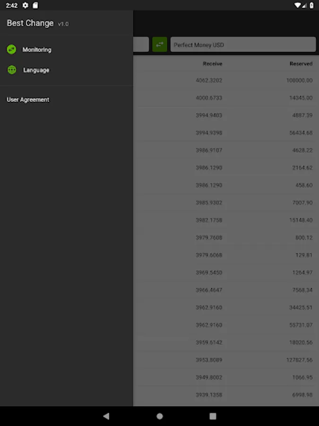Open the User Agreement link

pos(28,100)
